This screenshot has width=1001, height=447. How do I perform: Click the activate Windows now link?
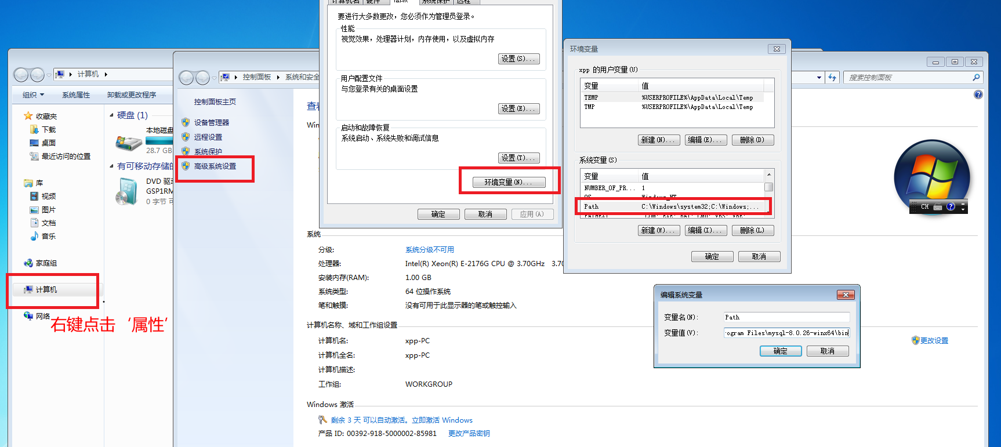442,420
